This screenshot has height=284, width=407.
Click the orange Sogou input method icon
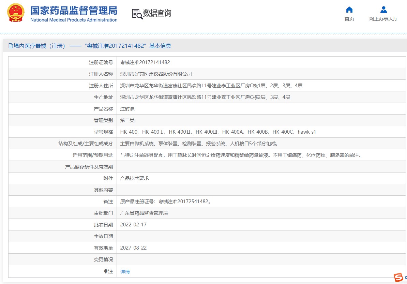coord(398,278)
